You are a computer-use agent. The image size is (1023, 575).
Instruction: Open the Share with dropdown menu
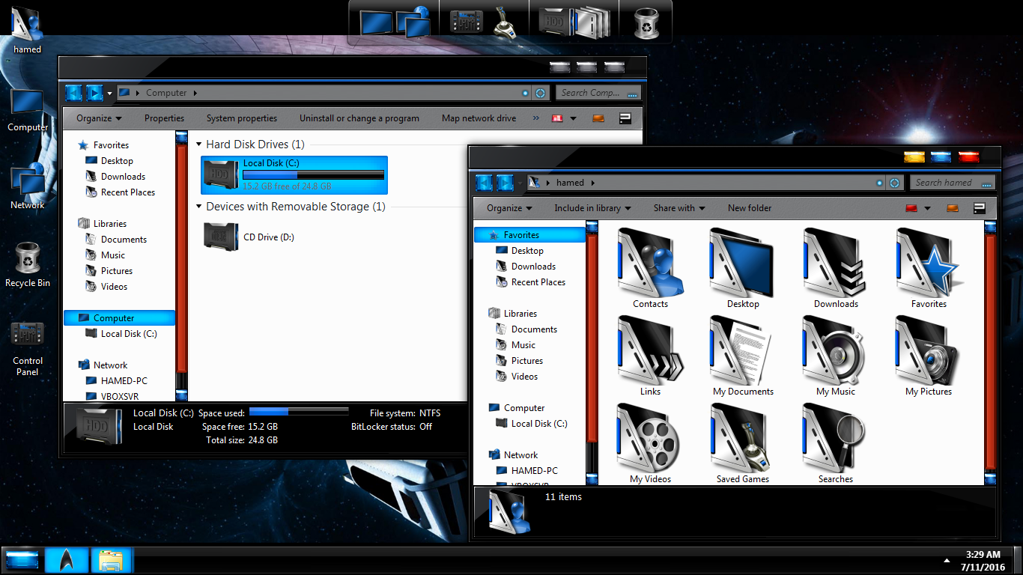pyautogui.click(x=679, y=208)
